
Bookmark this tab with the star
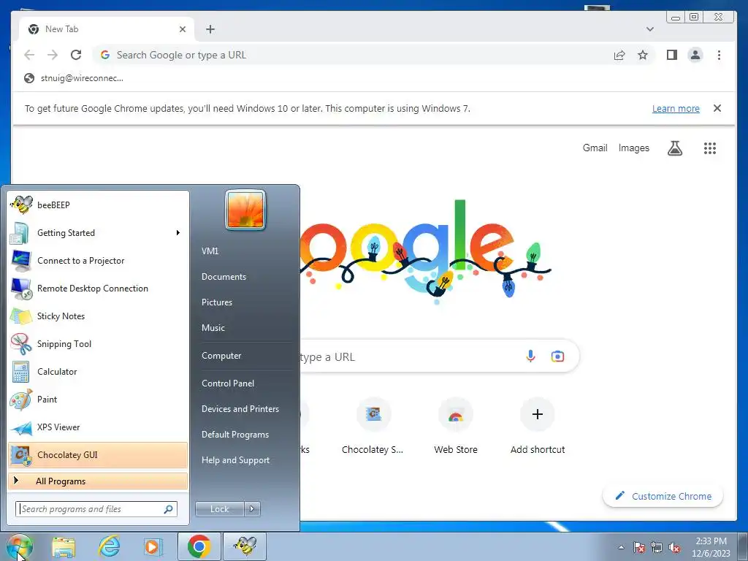[643, 55]
